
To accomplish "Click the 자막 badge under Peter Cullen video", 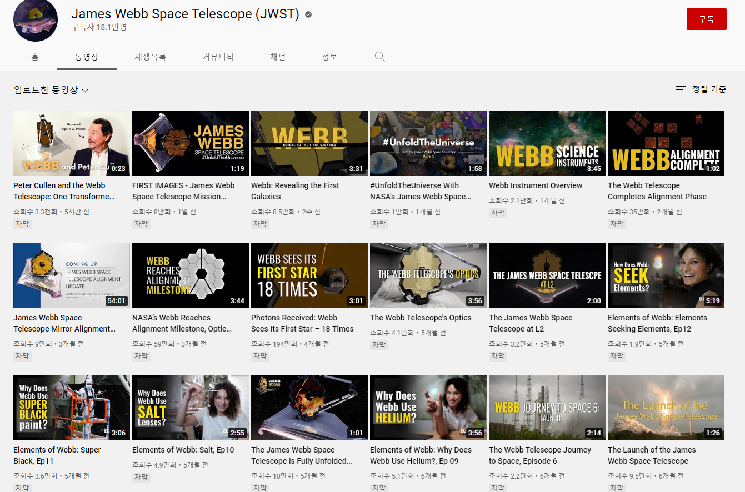I will (x=22, y=224).
